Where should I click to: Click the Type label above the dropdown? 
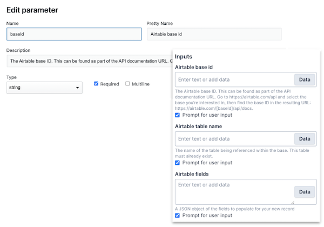tap(11, 77)
